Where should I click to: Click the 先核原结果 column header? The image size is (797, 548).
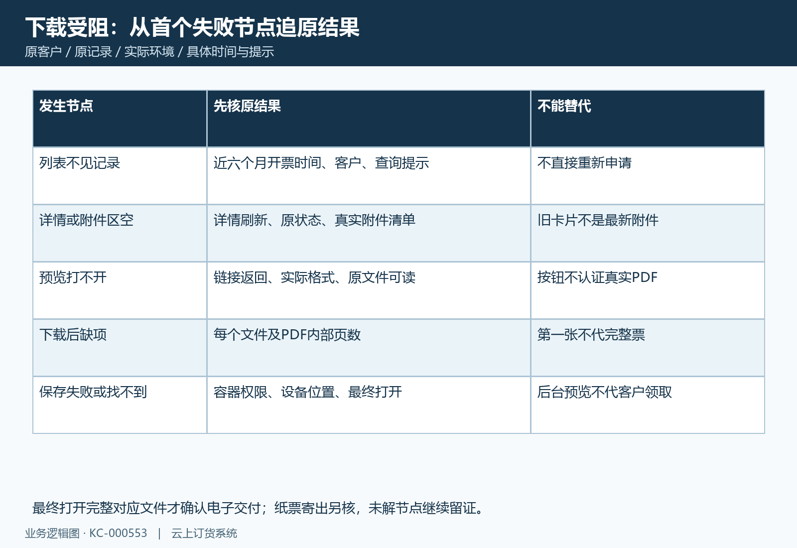tap(369, 119)
